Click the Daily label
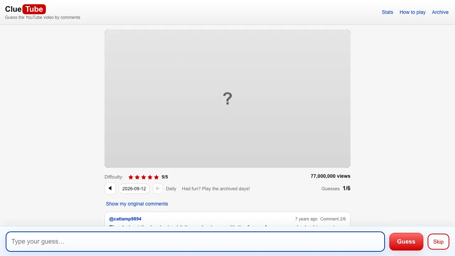Screen dimensions: 455x256 click(x=171, y=189)
